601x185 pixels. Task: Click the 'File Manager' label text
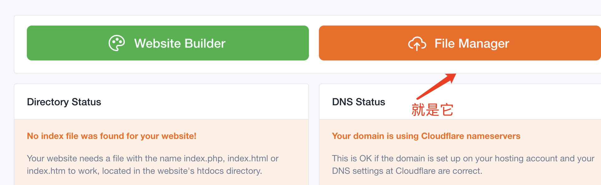(472, 43)
